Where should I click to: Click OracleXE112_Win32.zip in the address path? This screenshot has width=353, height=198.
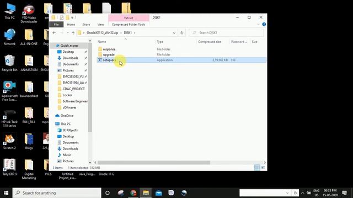pyautogui.click(x=102, y=33)
